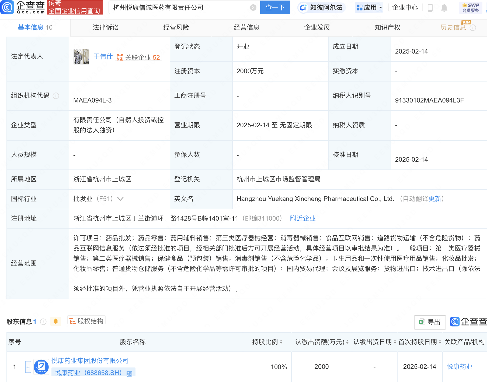487x382 pixels.
Task: Switch to 法律诉讼 tab
Action: tap(106, 27)
